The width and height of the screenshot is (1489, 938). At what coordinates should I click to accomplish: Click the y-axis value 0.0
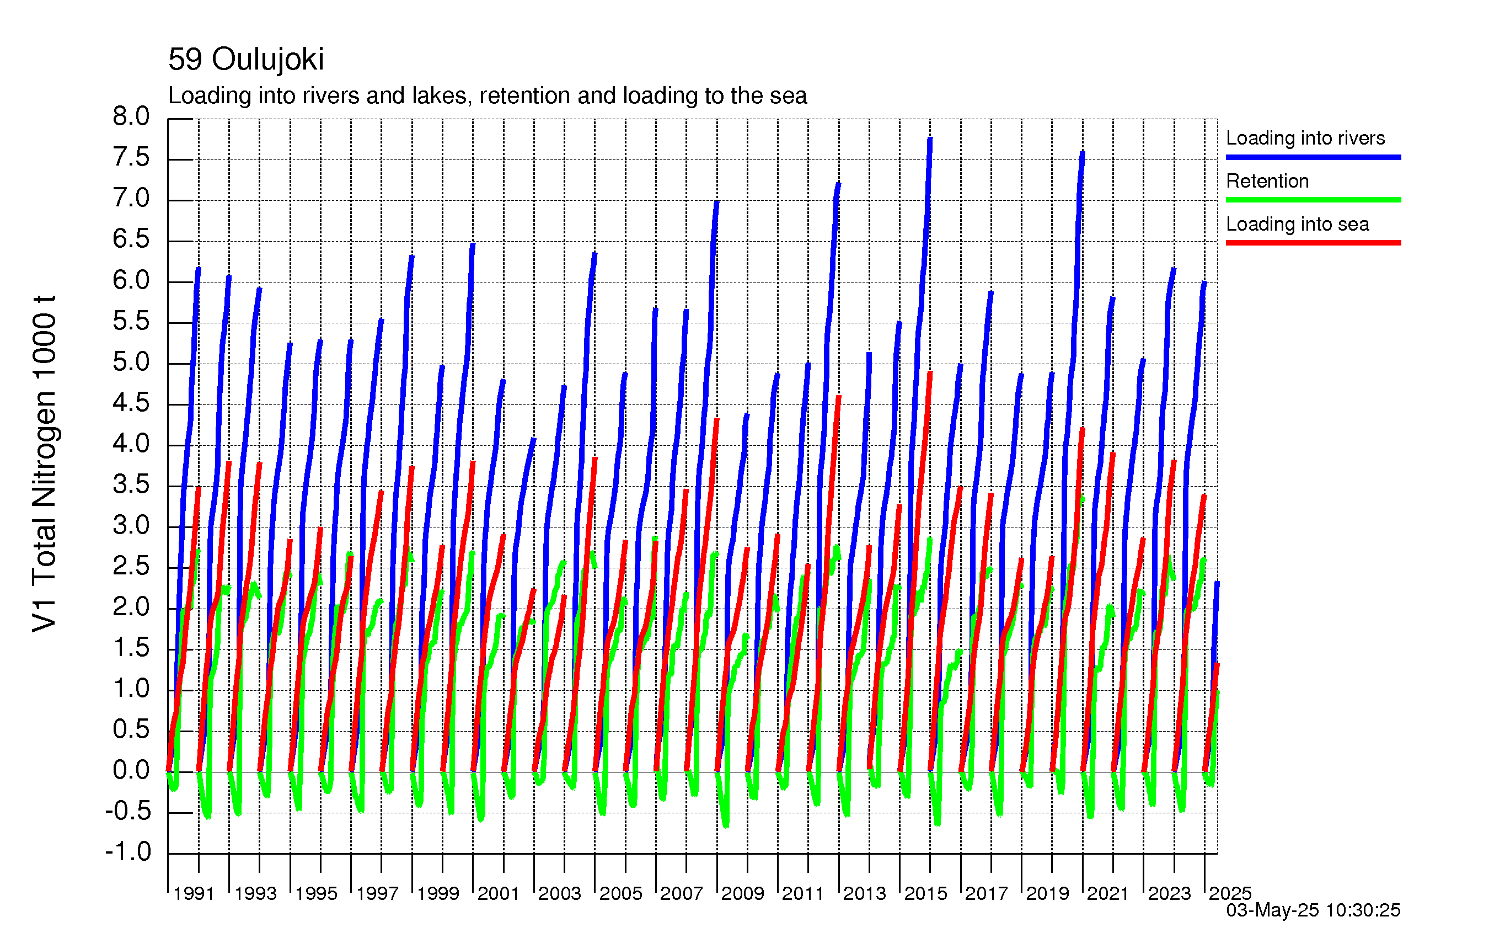click(x=131, y=770)
